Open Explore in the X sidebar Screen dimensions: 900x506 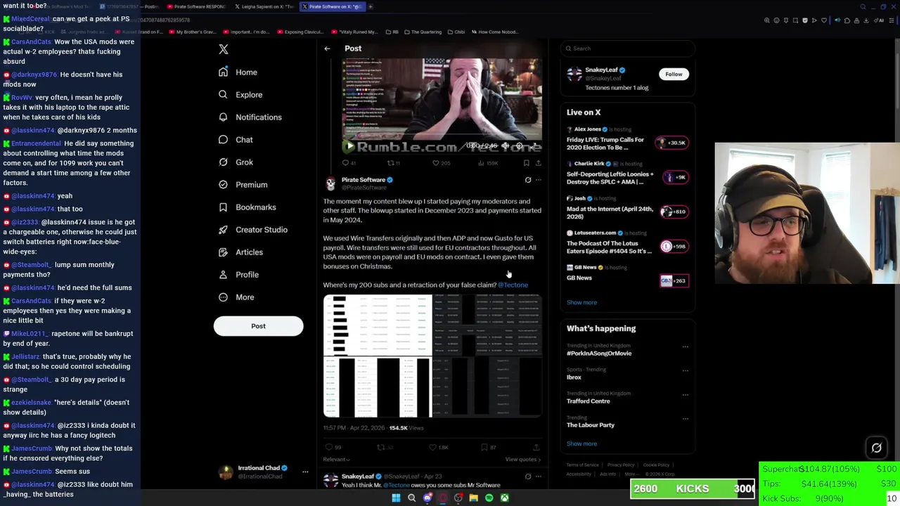point(240,95)
